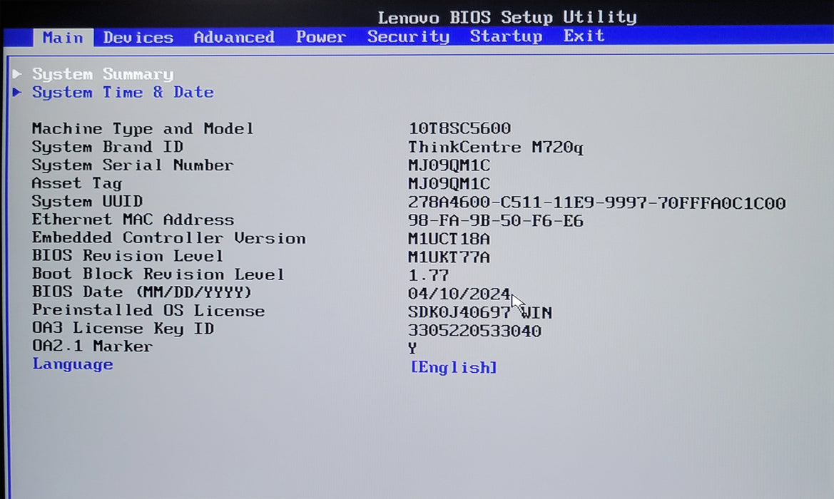Select the Power tab
Viewport: 834px width, 499px height.
[x=321, y=36]
